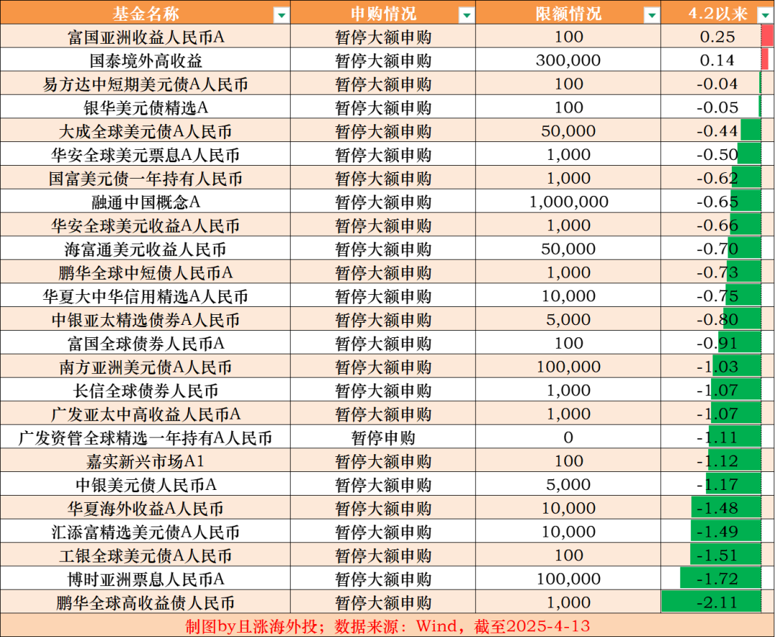Click the cell 博时亚洲票息人民币A
The width and height of the screenshot is (775, 637).
tap(145, 579)
